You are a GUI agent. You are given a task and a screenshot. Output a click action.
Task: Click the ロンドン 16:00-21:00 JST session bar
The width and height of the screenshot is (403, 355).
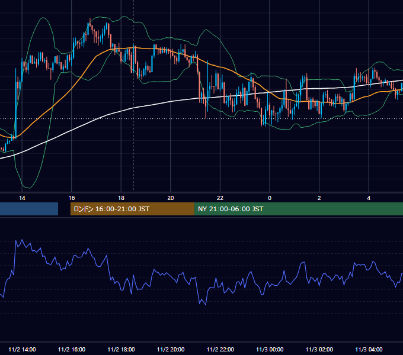(x=132, y=209)
